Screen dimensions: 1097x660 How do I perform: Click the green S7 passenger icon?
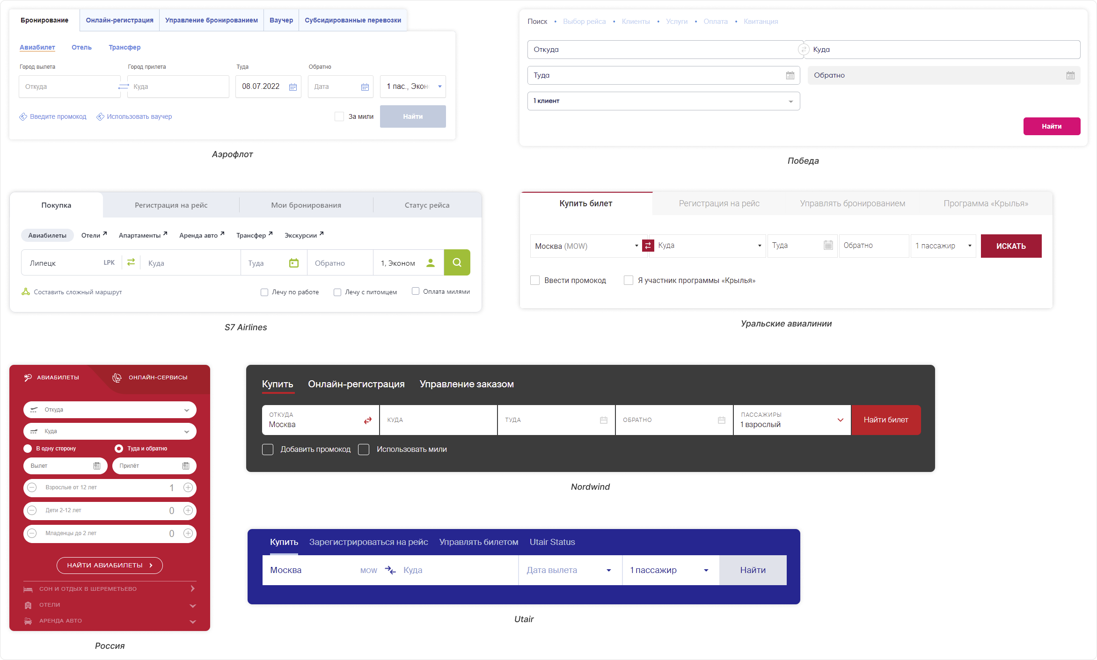[431, 263]
